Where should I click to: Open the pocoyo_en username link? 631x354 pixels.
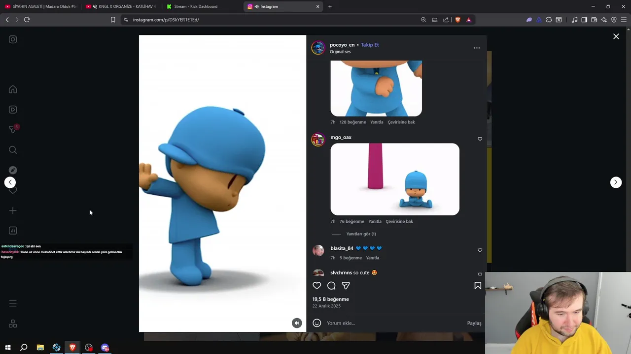click(x=342, y=45)
